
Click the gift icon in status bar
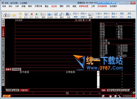pyautogui.click(x=110, y=96)
